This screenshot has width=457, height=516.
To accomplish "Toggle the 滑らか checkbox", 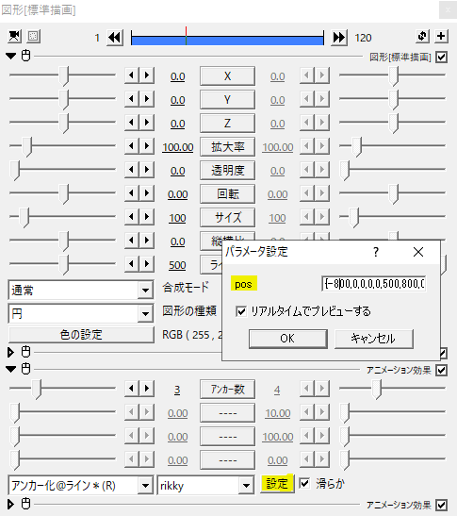I will coord(304,483).
